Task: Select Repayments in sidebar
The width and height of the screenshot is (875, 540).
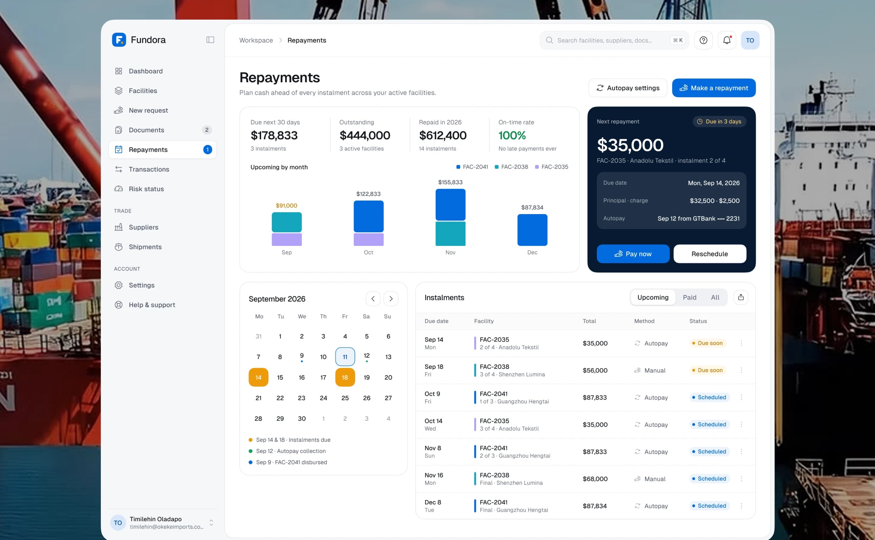Action: [163, 150]
